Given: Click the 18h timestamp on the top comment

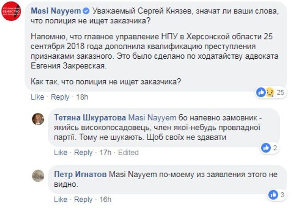Looking at the screenshot, I should [x=82, y=97].
